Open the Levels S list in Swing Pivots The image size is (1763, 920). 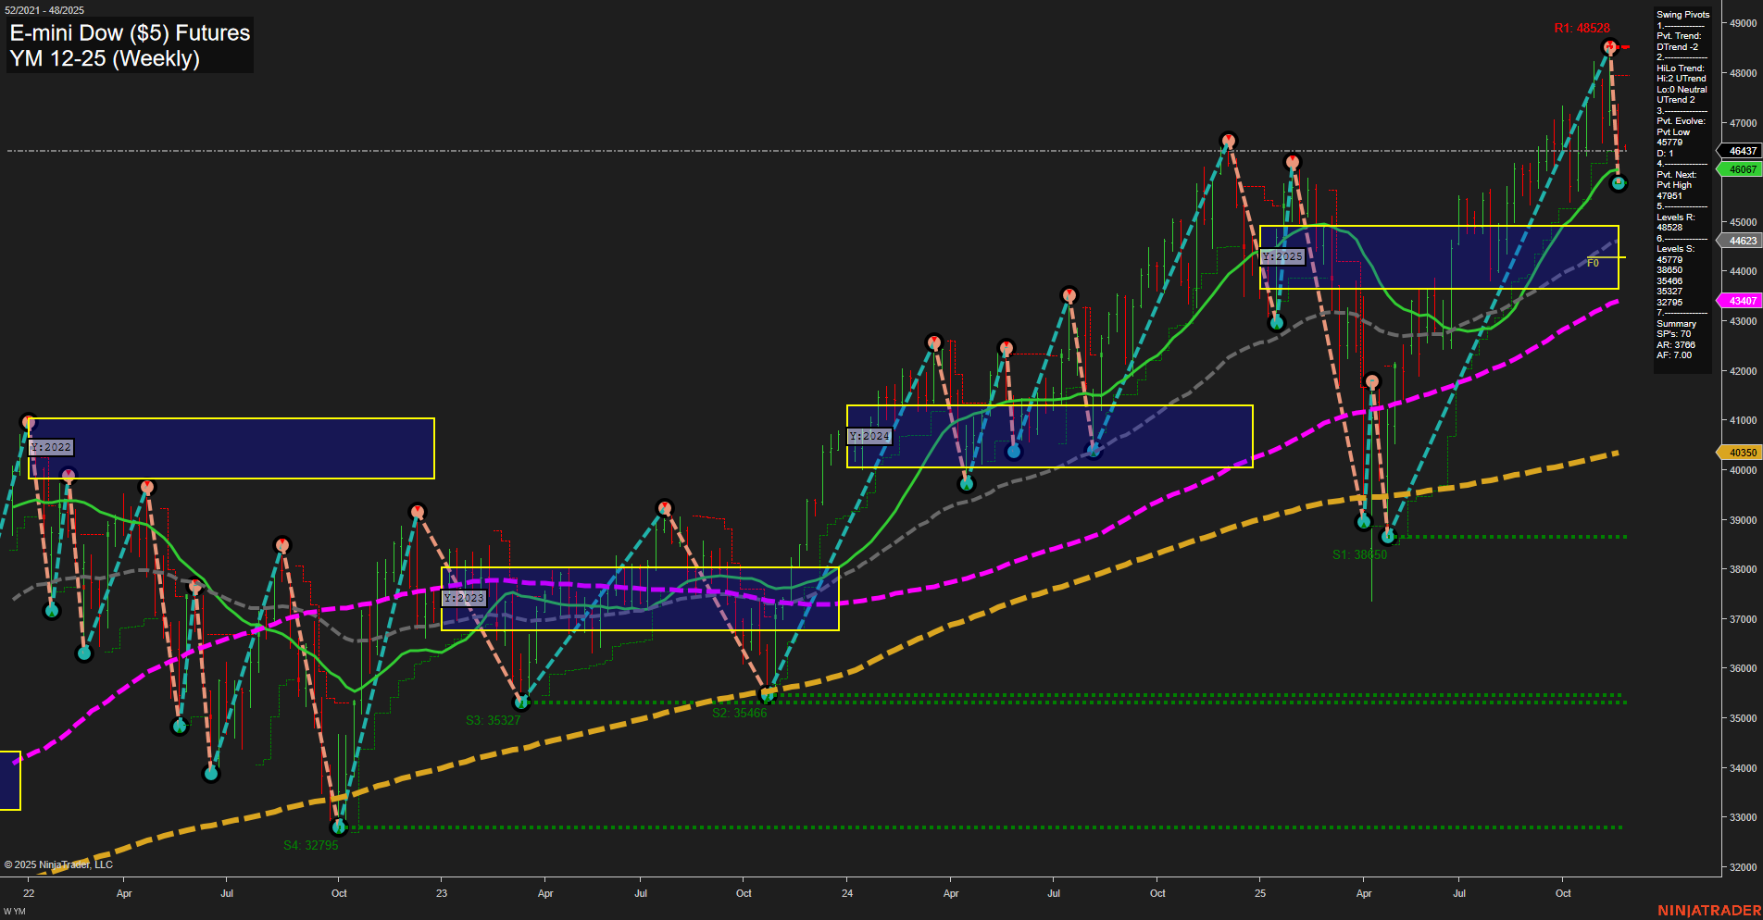[x=1674, y=248]
